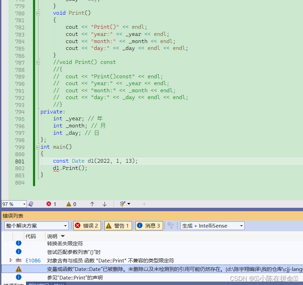Screen dimensions: 303x285
Task: Open the 整个解决方案 scope dropdown
Action: tap(36, 226)
